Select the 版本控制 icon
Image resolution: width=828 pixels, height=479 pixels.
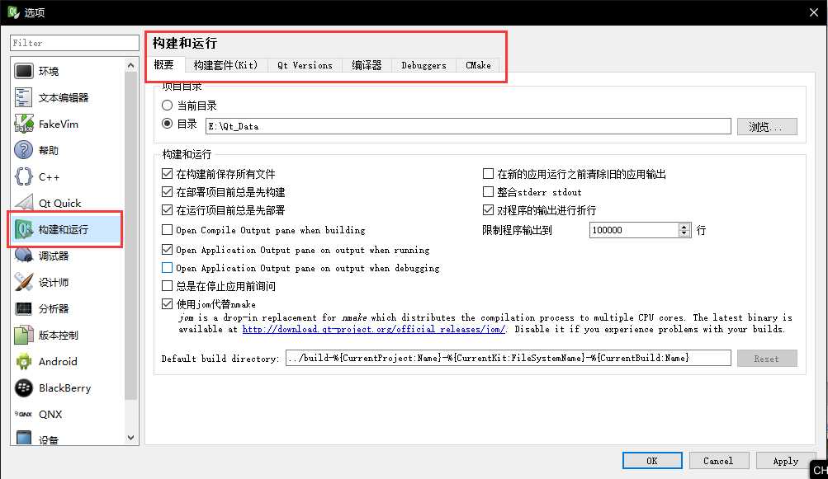(24, 335)
